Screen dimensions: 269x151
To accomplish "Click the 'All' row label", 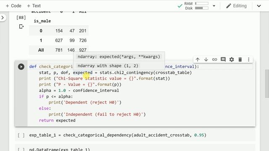I will click(x=41, y=50).
